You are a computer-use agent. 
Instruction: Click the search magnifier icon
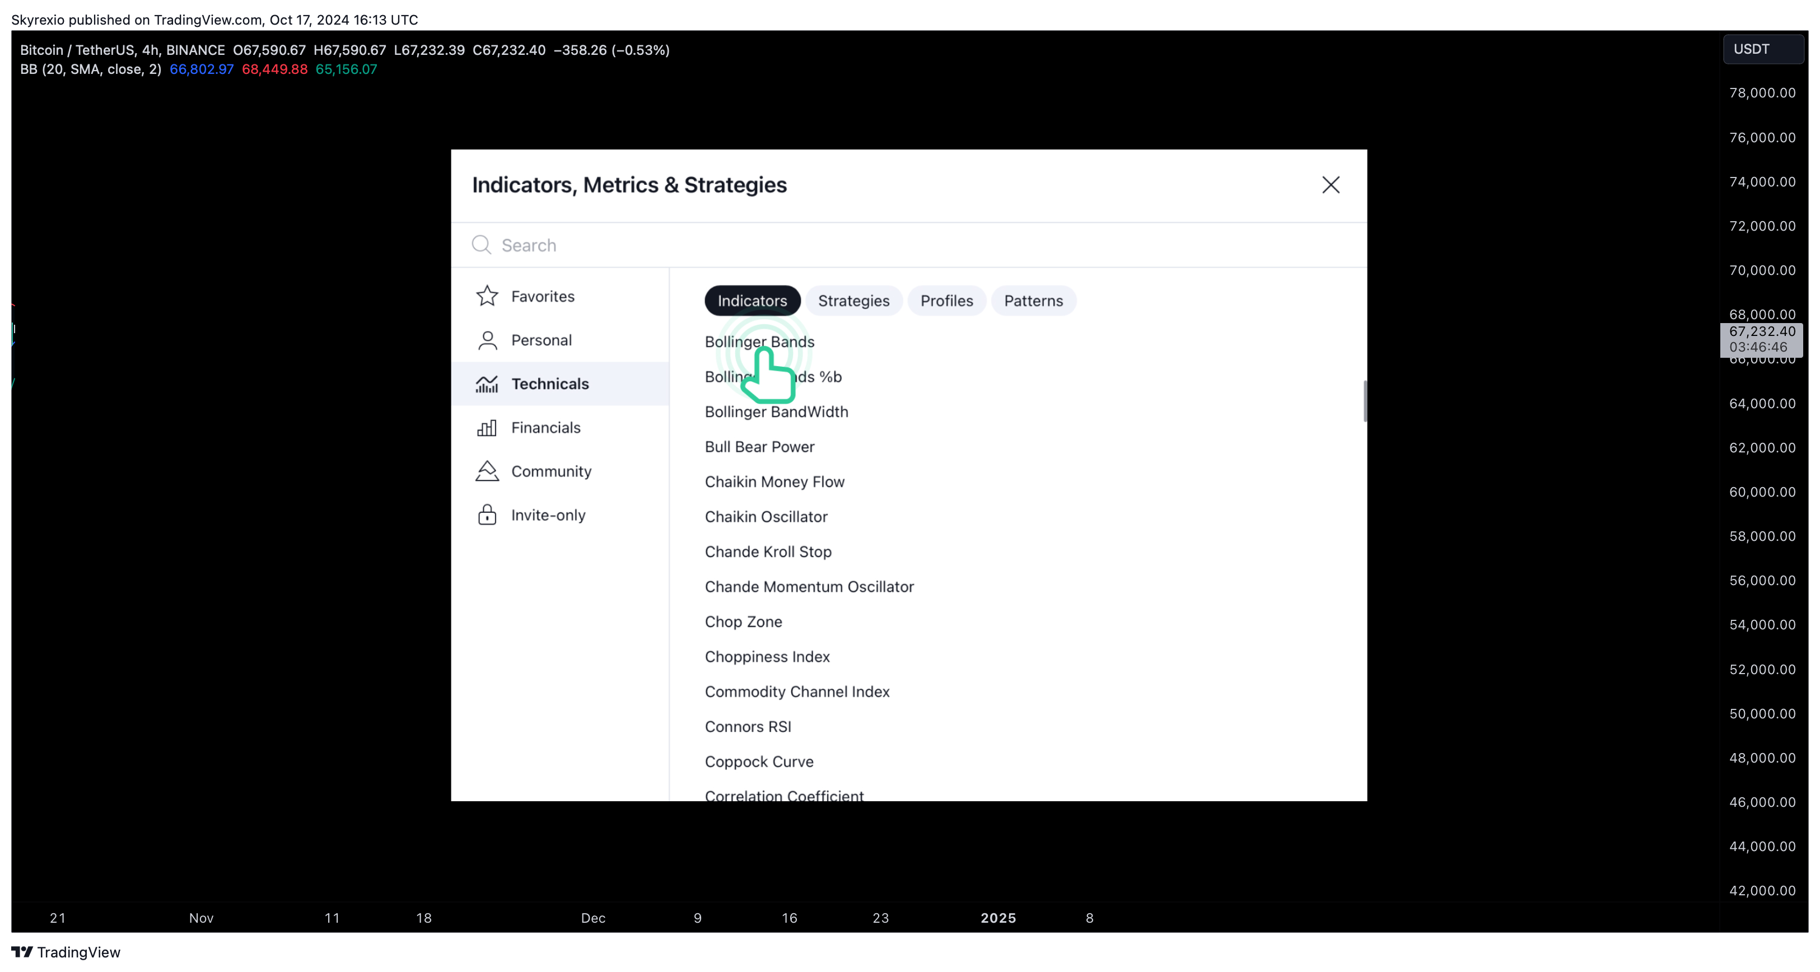click(481, 245)
